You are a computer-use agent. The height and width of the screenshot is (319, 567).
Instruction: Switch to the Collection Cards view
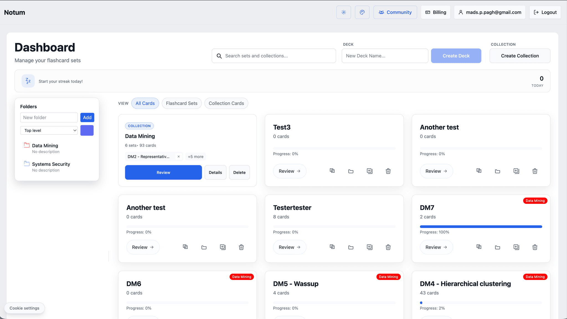pyautogui.click(x=226, y=103)
